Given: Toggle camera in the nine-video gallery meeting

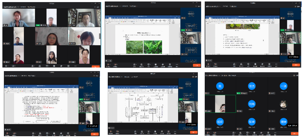Looking at the screenshot, I should pos(13,66).
